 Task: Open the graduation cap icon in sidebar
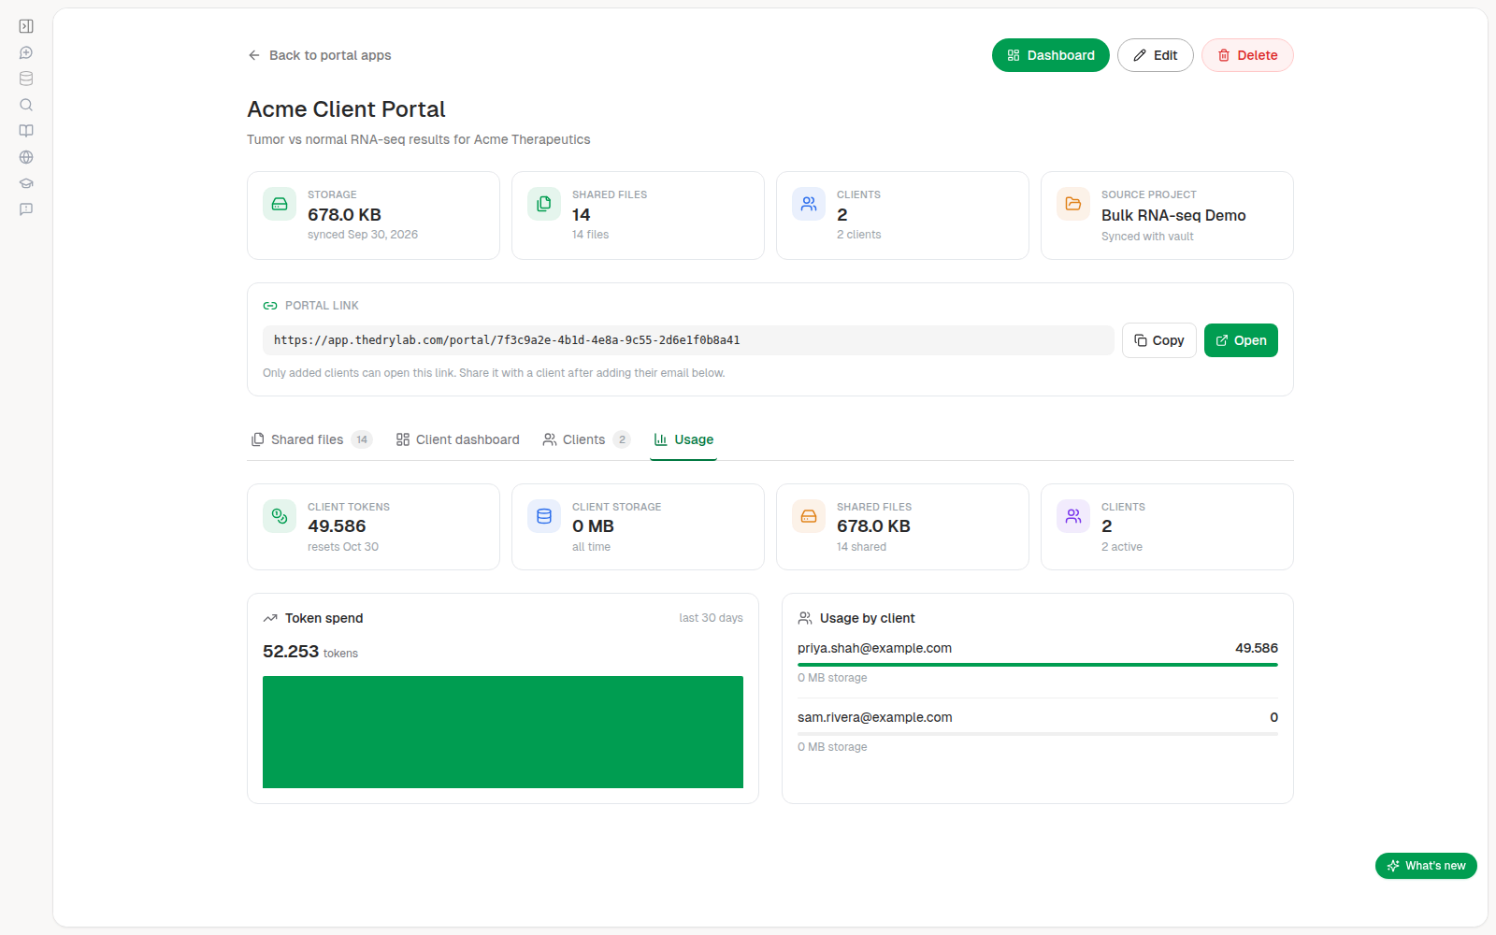coord(26,183)
